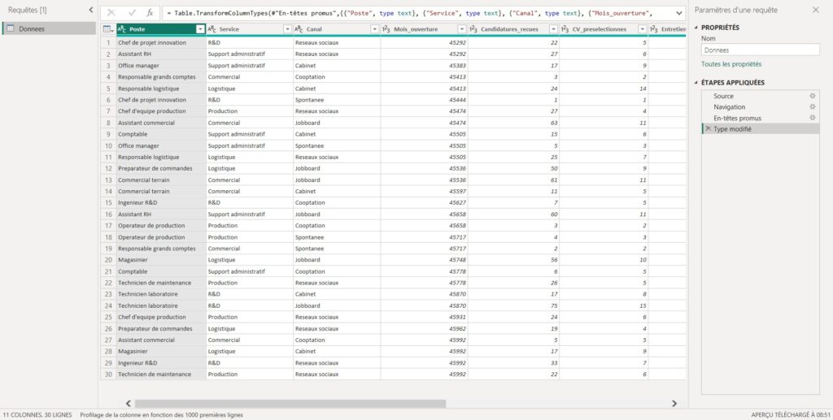Click the status text '11 COLONNES, 30 LIGNES'
Screen dimensions: 833x420
point(37,414)
